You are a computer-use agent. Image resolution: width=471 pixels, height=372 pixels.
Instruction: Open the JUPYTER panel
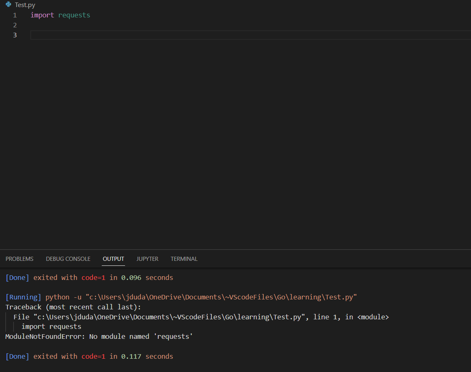[147, 258]
